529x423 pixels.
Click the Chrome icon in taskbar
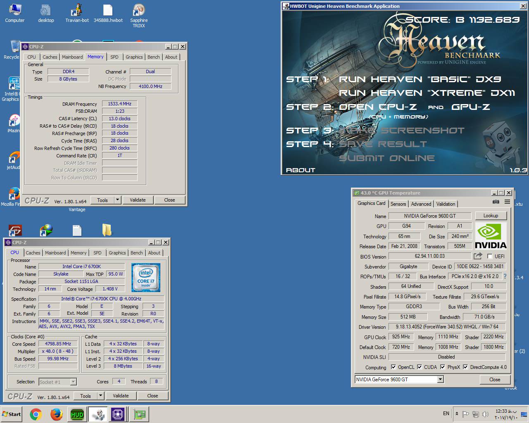click(x=36, y=414)
